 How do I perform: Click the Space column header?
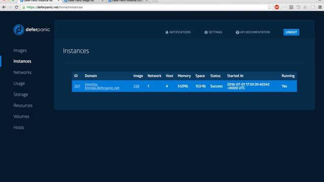(x=200, y=76)
